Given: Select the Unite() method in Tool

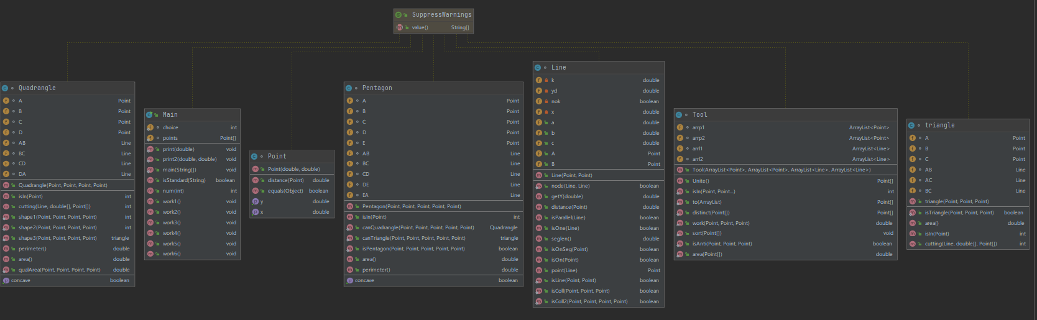Looking at the screenshot, I should pos(701,181).
